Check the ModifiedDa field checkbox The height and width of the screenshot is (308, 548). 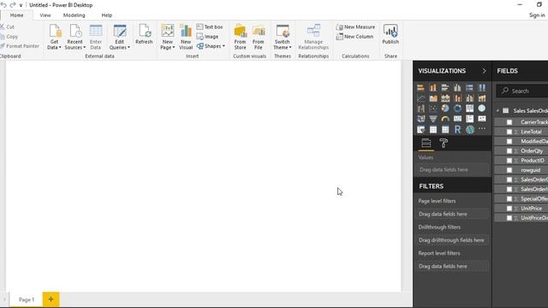point(509,141)
